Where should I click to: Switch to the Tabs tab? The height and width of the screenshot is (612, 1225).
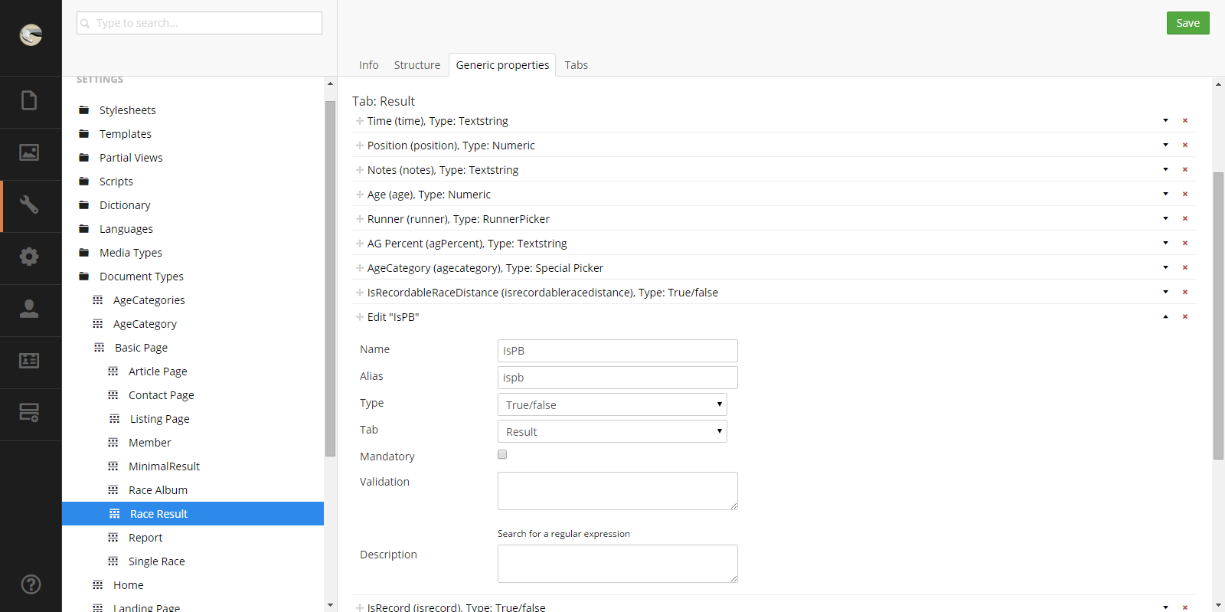(577, 65)
